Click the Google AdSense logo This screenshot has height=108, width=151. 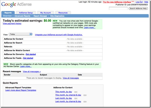pos(17,4)
